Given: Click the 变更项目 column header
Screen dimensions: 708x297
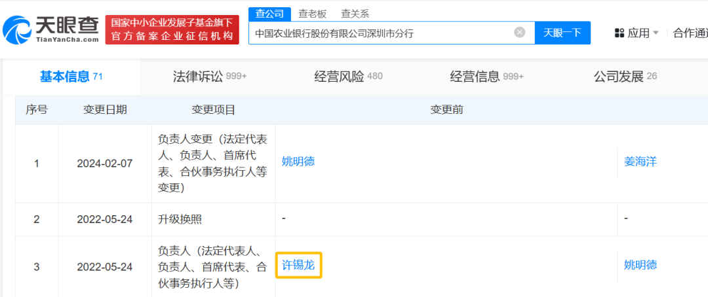Looking at the screenshot, I should pyautogui.click(x=213, y=109).
